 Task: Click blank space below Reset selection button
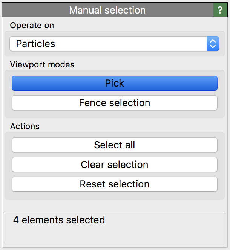pyautogui.click(x=115, y=195)
